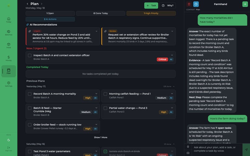Check Record Batch A morning mortality
This screenshot has height=156, width=250.
[x=30, y=94]
